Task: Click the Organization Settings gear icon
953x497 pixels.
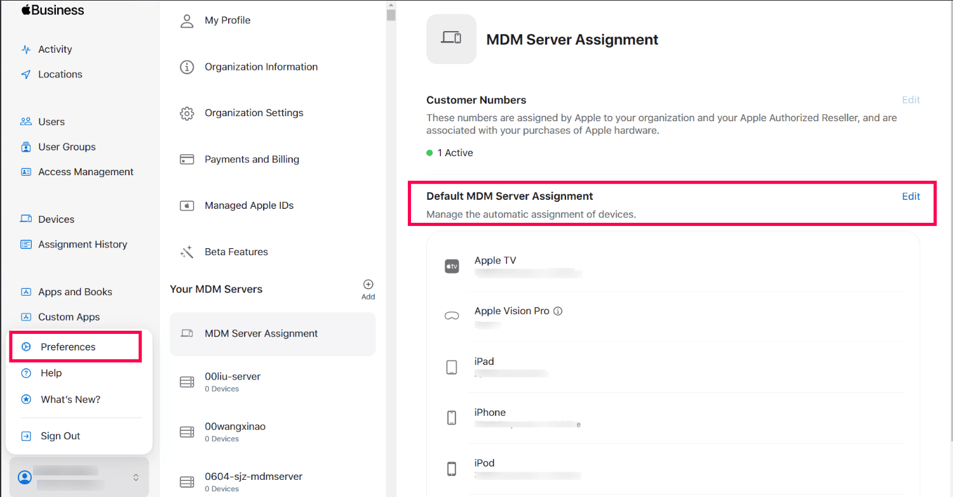Action: (187, 113)
